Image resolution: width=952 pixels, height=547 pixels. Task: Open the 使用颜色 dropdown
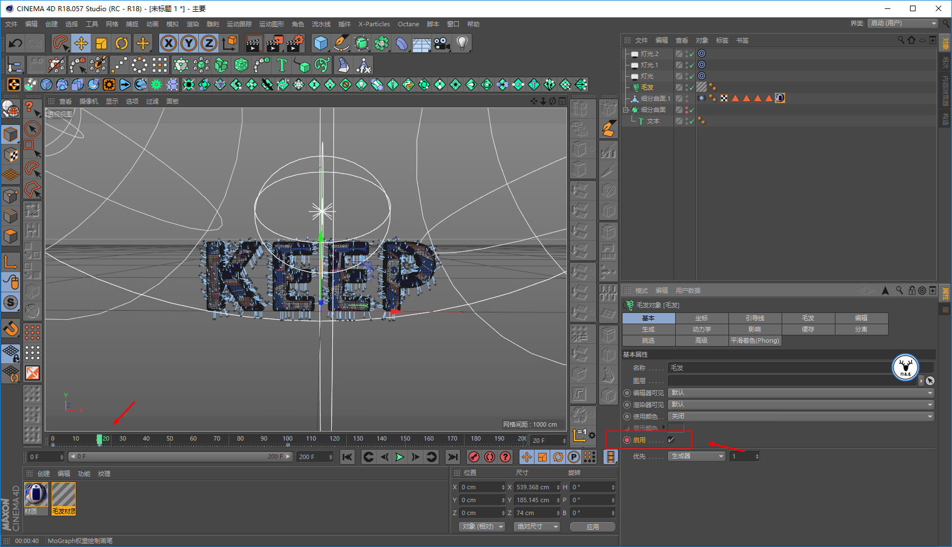(x=801, y=417)
